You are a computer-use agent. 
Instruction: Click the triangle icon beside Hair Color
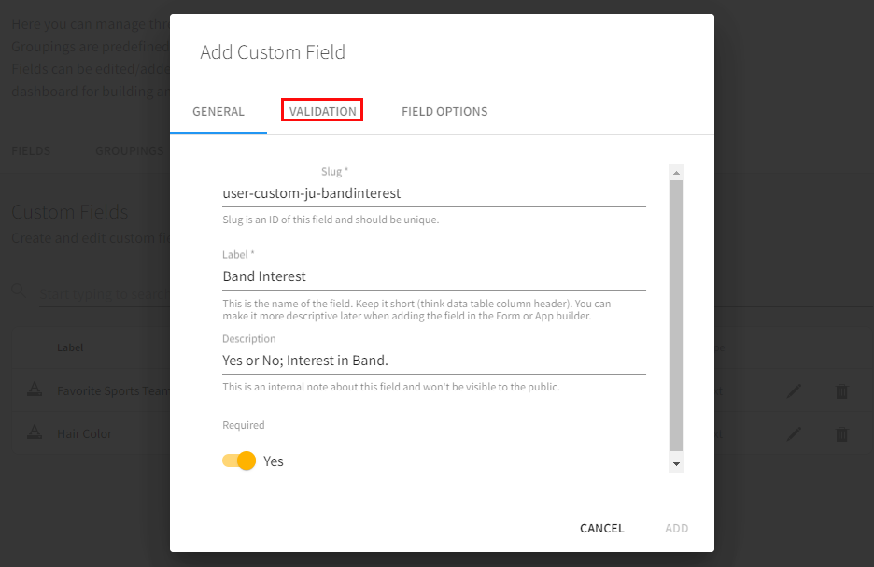click(34, 432)
